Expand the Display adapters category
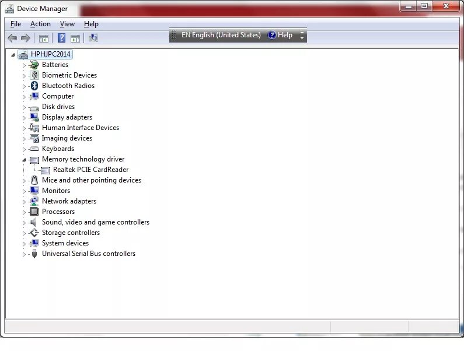 [25, 118]
